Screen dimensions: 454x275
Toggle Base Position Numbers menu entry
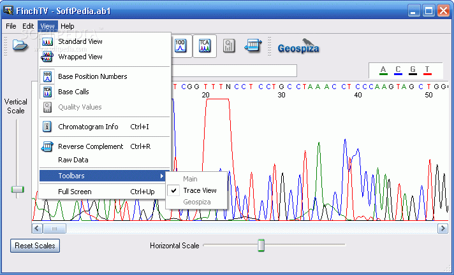(105, 76)
